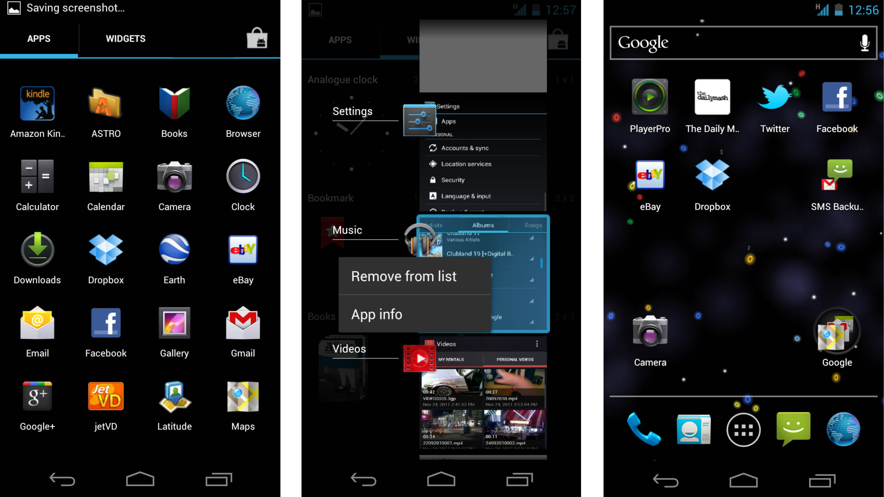This screenshot has width=884, height=497.
Task: Select the APPS tab in drawer
Action: tap(39, 39)
